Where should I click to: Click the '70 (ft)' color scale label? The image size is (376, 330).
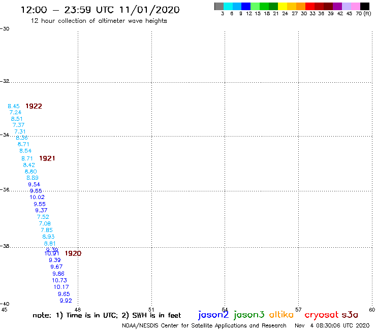[x=363, y=13]
